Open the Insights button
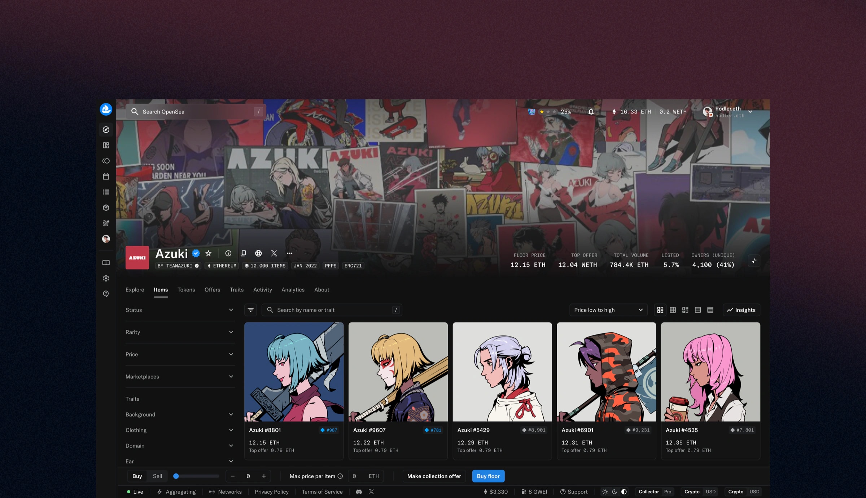Image resolution: width=866 pixels, height=498 pixels. (741, 310)
